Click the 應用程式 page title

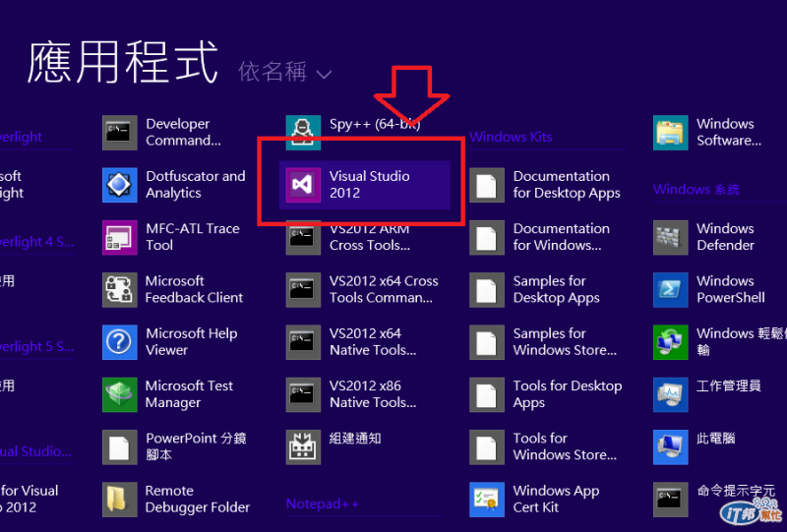pos(123,62)
